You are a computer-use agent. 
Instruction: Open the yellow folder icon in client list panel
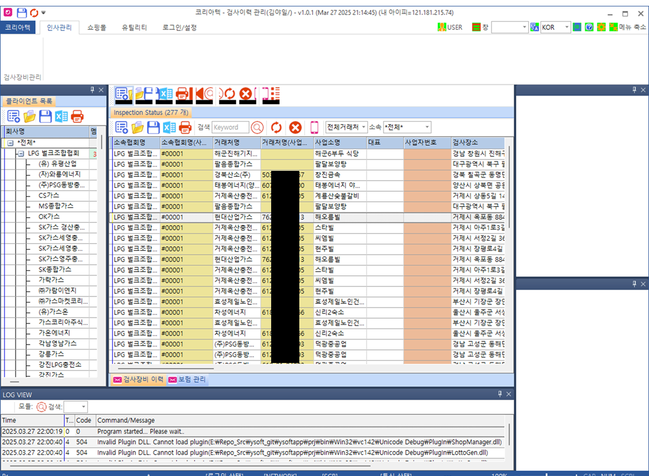pyautogui.click(x=29, y=116)
